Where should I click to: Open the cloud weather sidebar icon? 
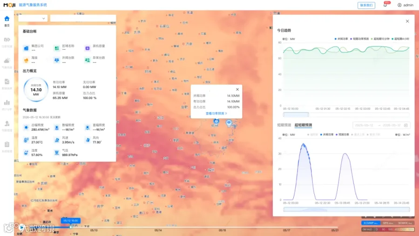(7, 61)
